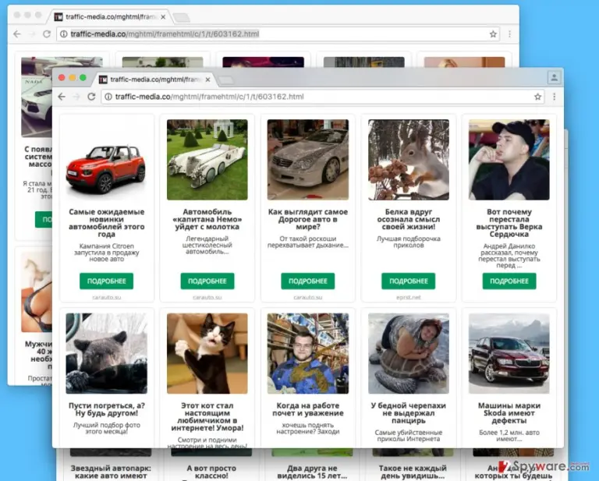Select traffic-media.co tab in front window
This screenshot has height=481, width=599.
click(x=155, y=80)
